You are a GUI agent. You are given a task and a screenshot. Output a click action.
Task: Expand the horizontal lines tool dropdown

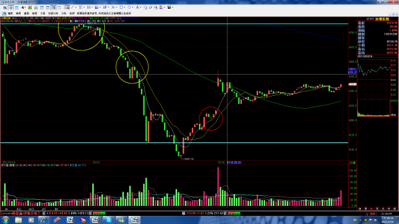(84, 7)
